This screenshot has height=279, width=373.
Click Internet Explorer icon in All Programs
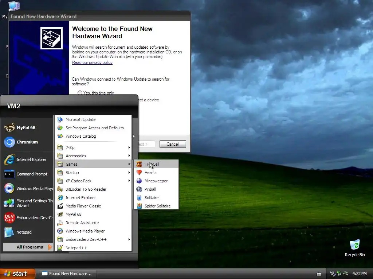pos(60,198)
